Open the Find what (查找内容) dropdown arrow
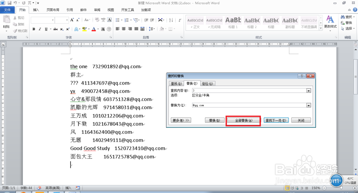 [x=309, y=91]
